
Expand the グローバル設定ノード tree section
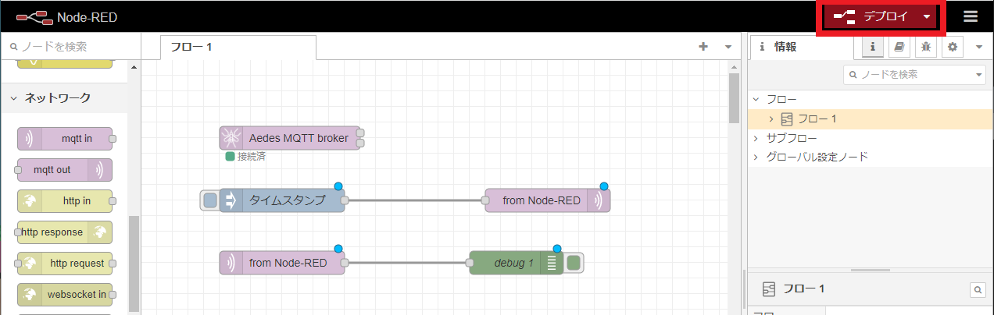[x=756, y=157]
